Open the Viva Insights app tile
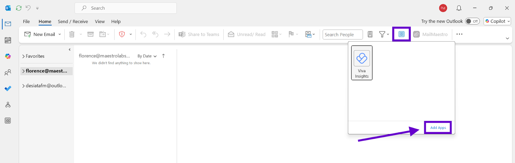 362,62
